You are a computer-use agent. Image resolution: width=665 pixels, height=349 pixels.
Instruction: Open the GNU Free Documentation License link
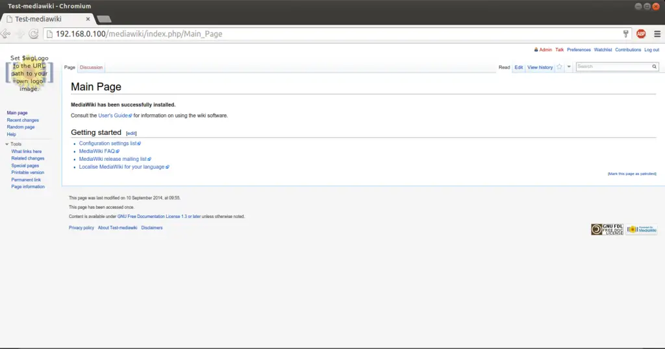point(159,217)
